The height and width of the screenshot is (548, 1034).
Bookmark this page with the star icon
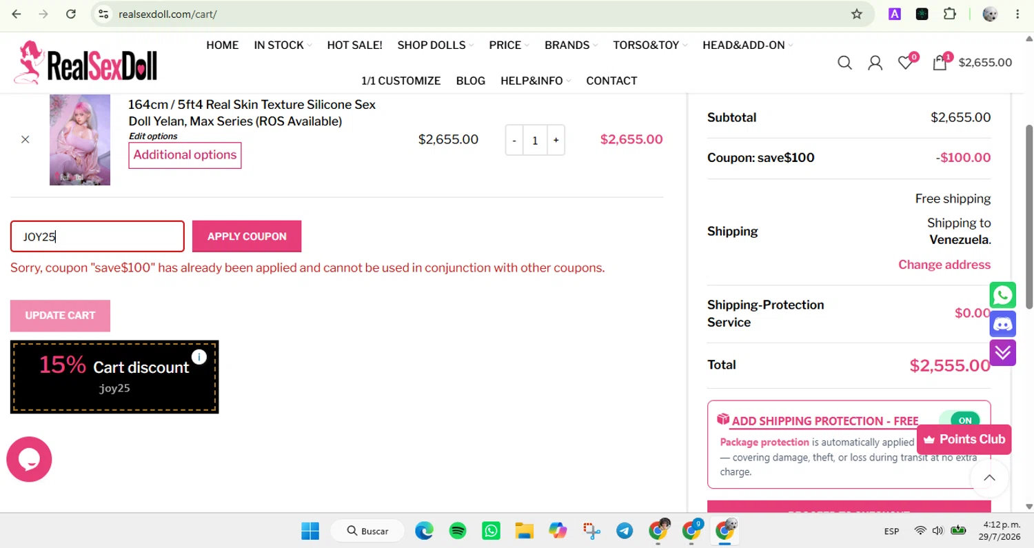point(857,14)
